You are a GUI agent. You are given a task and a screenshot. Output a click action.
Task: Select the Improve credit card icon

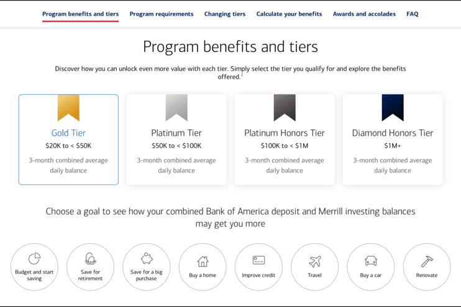(x=258, y=260)
